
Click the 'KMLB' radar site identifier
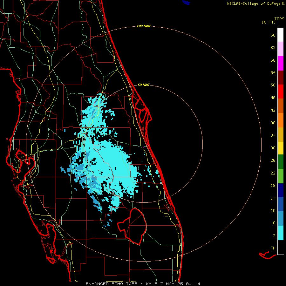152,284
